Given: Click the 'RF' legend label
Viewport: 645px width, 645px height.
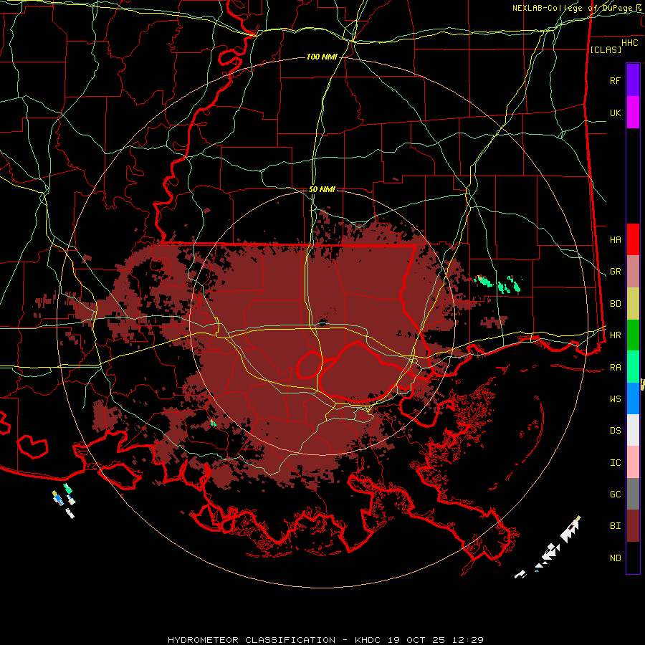Looking at the screenshot, I should click(616, 80).
